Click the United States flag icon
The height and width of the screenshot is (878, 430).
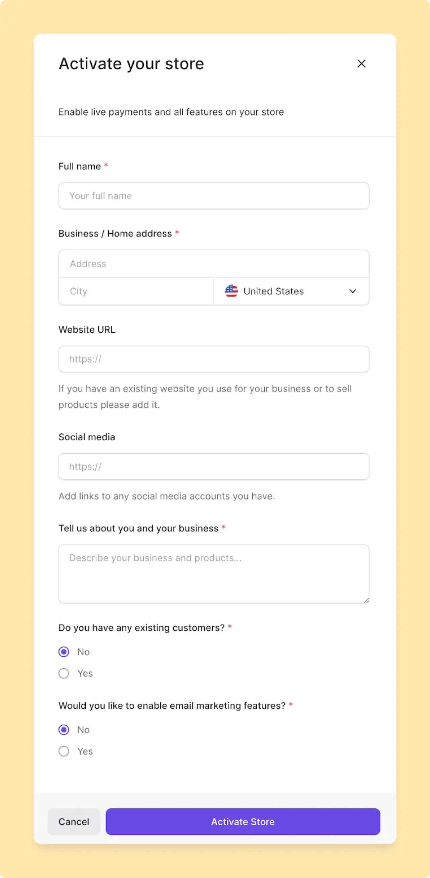tap(231, 291)
